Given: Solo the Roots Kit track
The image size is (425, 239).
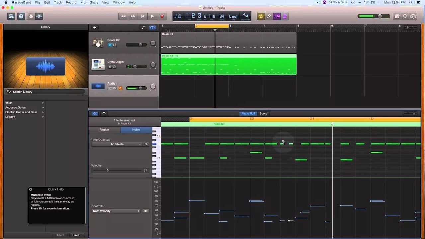Looking at the screenshot, I should click(114, 45).
